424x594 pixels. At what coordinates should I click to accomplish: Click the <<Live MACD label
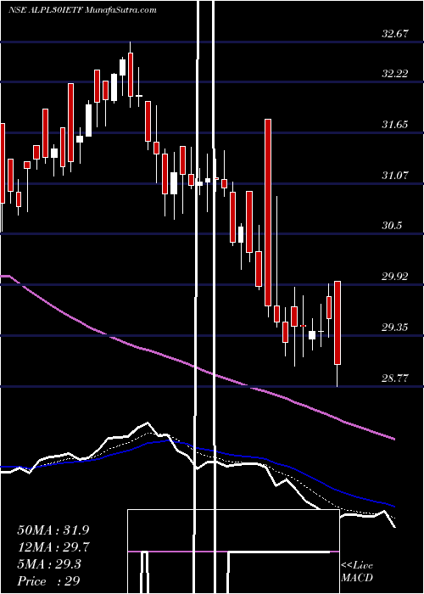pos(357,572)
